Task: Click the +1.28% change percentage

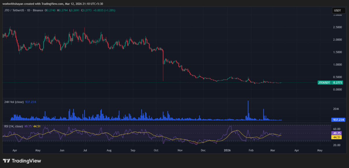Action: tap(110, 10)
